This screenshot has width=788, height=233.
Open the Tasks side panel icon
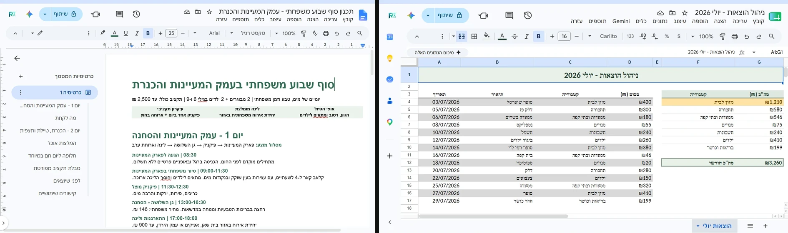click(390, 79)
